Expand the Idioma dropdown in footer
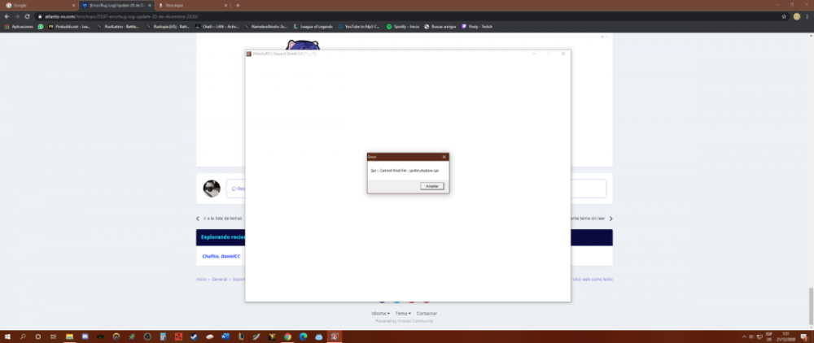The height and width of the screenshot is (343, 814). (380, 313)
